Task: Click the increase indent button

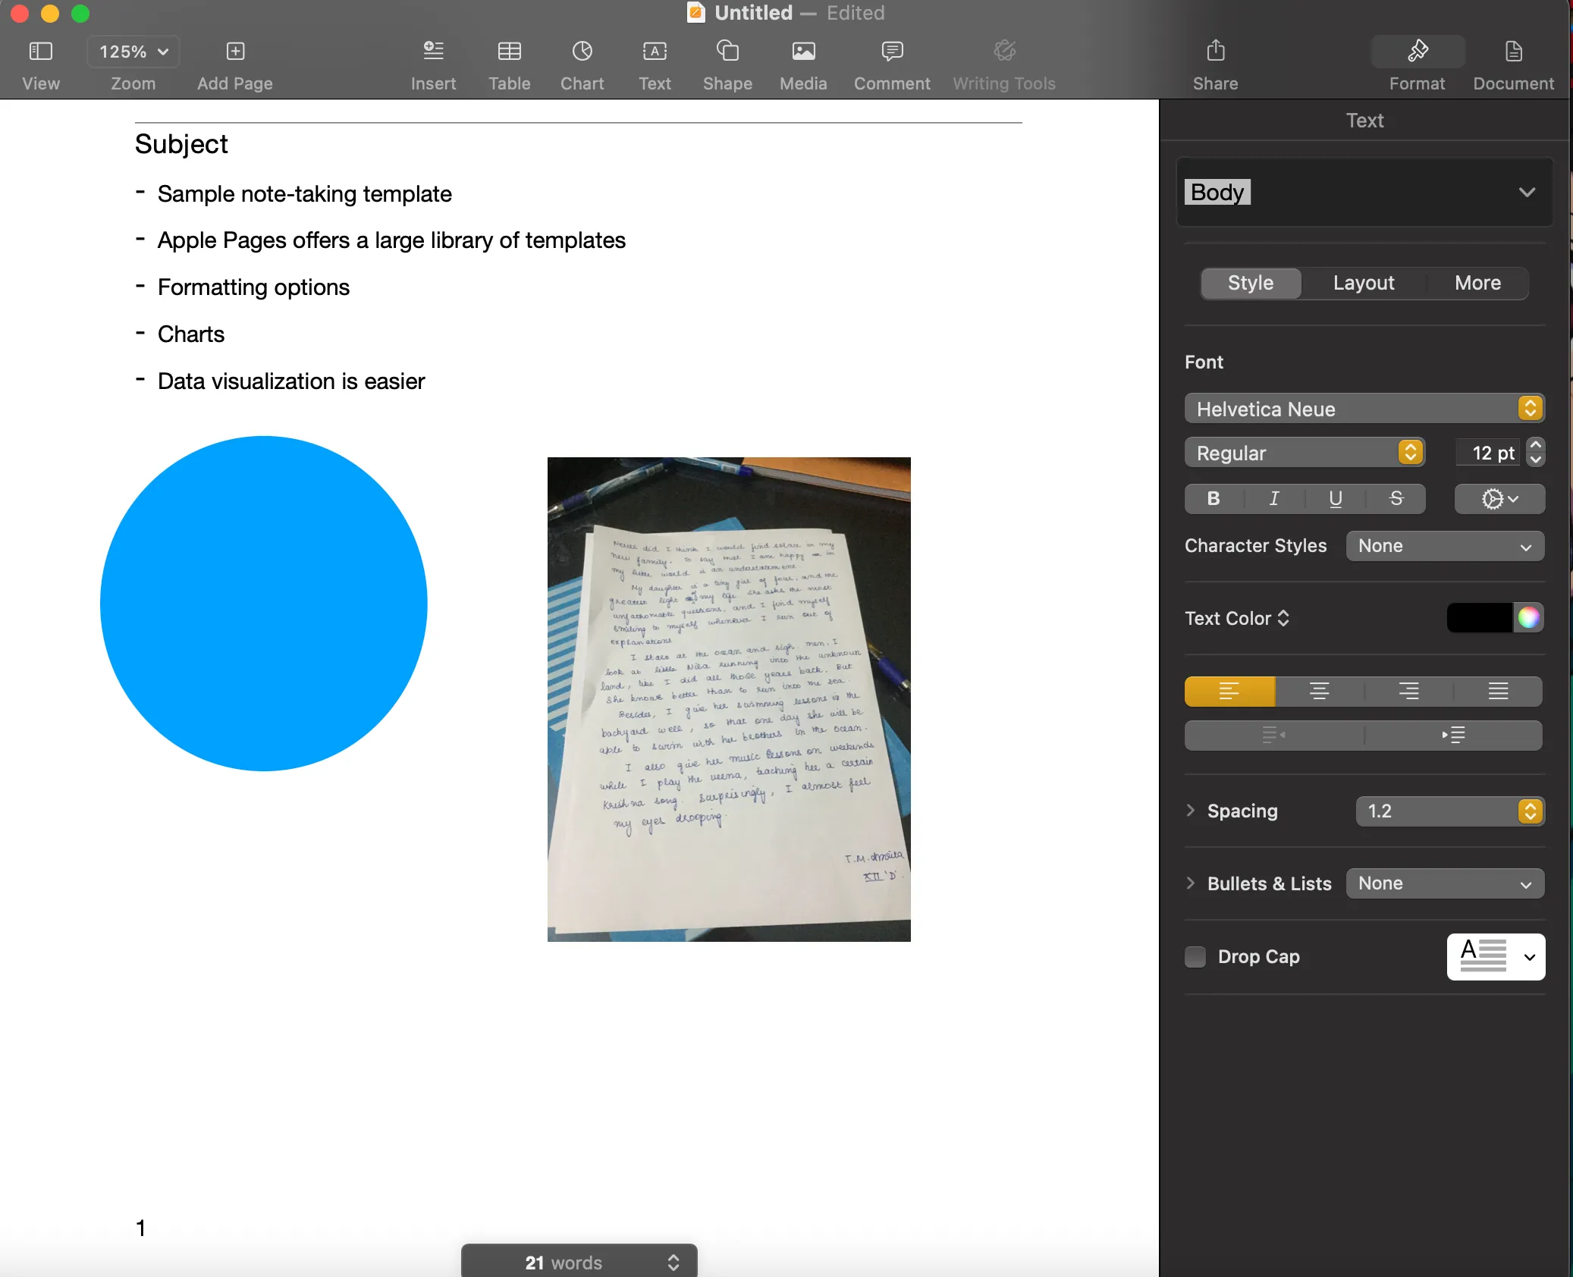Action: (x=1452, y=735)
